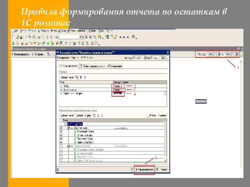Viewport: 250px width, 187px height.
Task: Click Сформировать in the main report window toolbar
Action: (20, 54)
